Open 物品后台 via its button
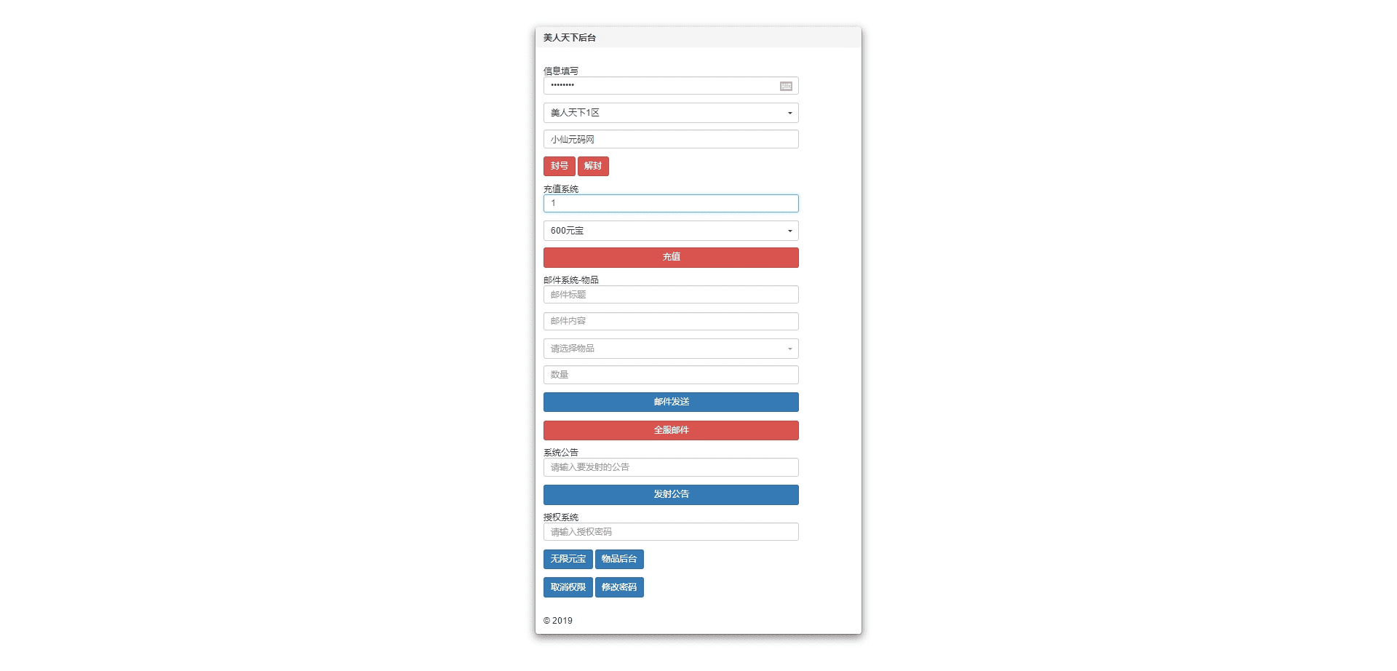 point(618,559)
